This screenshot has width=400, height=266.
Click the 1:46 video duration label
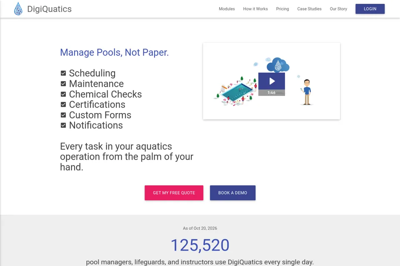pos(271,93)
